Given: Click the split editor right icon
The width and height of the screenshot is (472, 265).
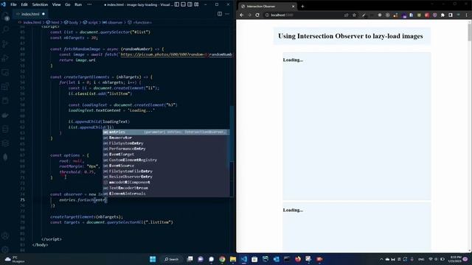Looking at the screenshot, I should tap(220, 14).
